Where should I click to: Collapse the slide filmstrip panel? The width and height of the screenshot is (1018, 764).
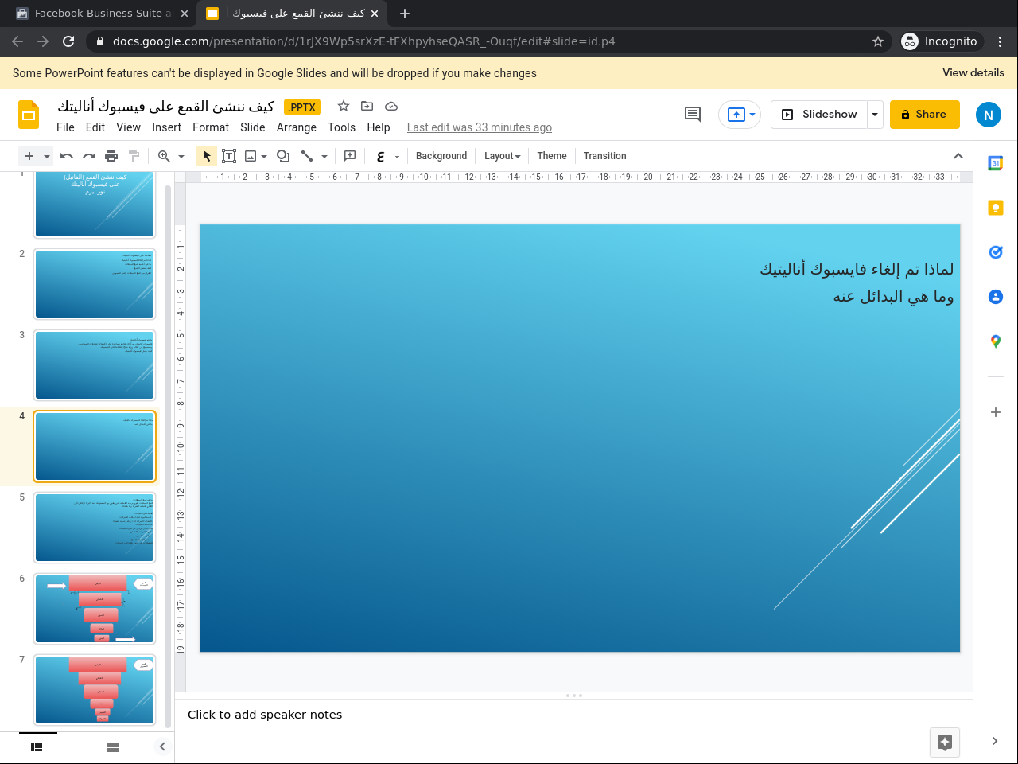coord(162,746)
